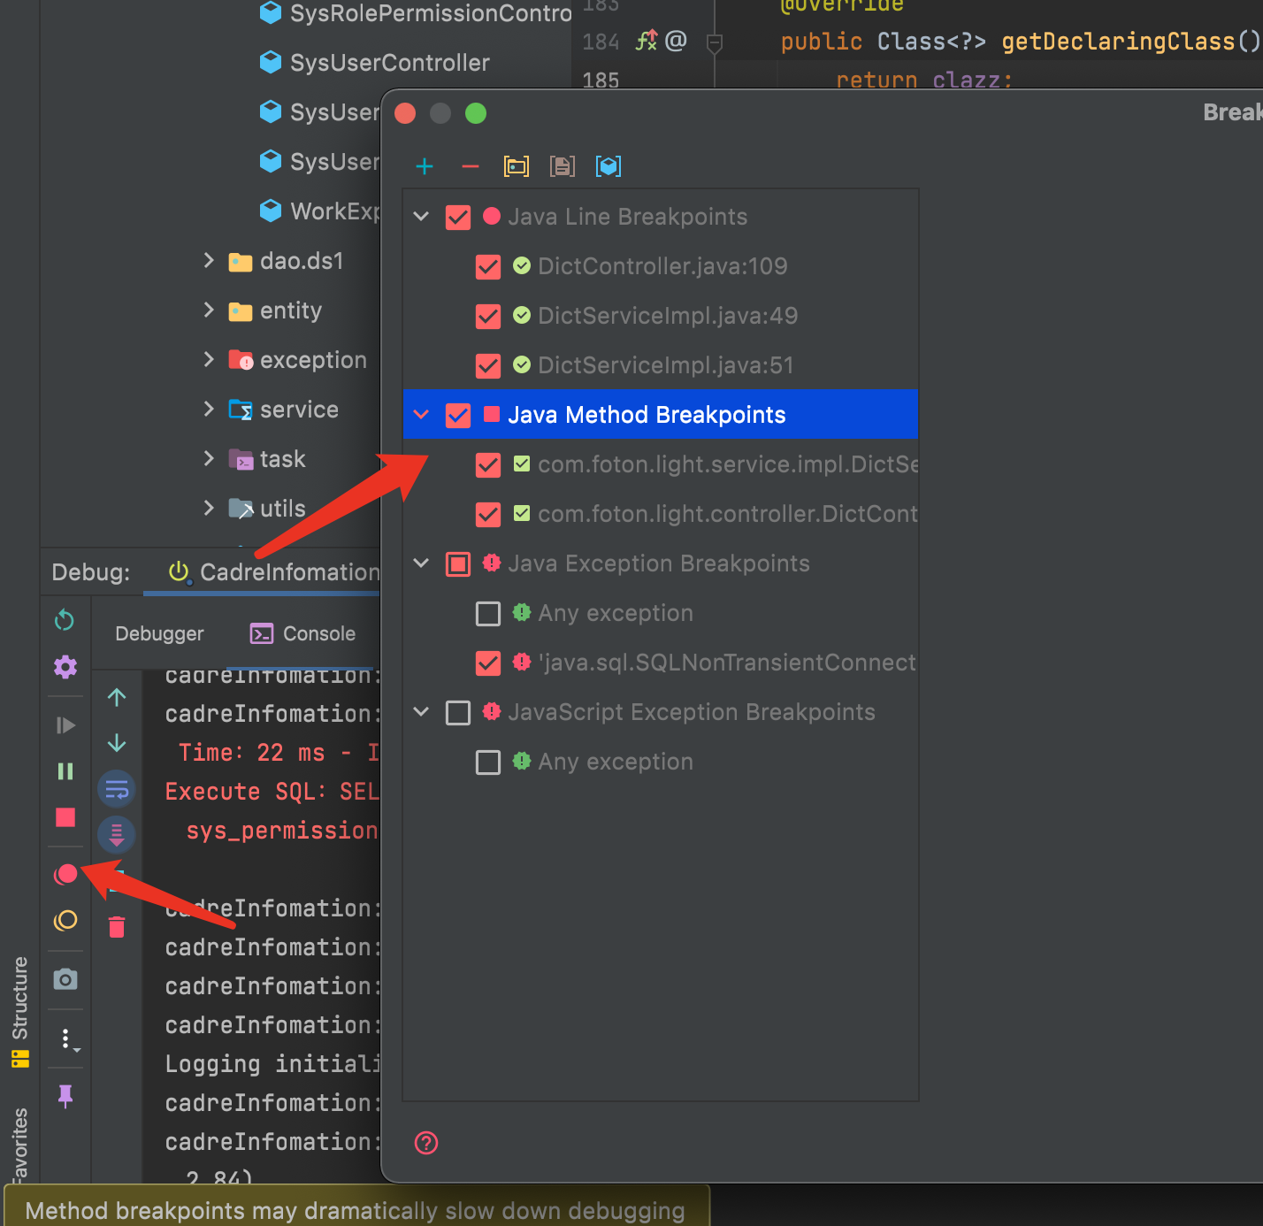Viewport: 1263px width, 1226px height.
Task: Fold getDeclaringClass method in editor gutter
Action: point(715,42)
